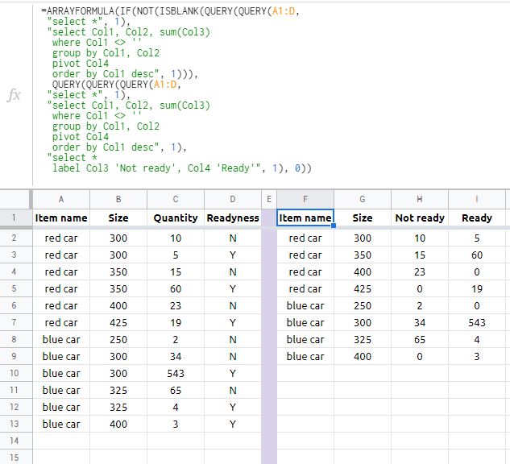Click Ready value 543 in column I
Image resolution: width=510 pixels, height=464 pixels.
pos(477,322)
